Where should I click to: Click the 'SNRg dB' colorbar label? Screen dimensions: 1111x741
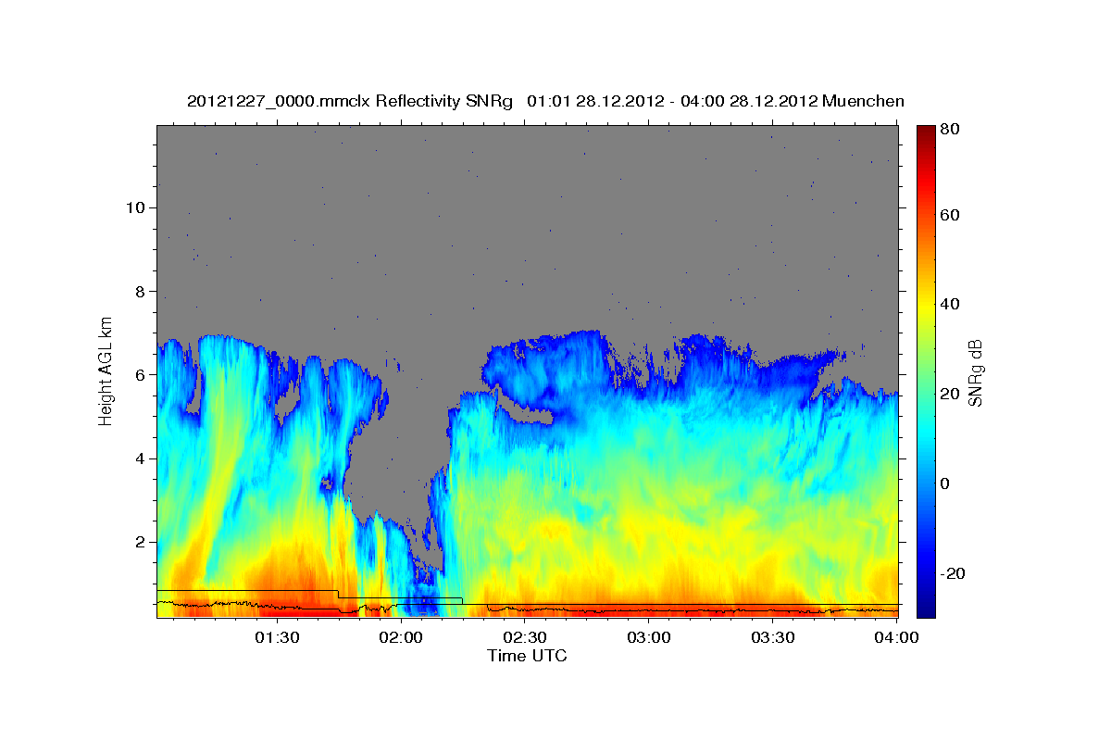(975, 372)
